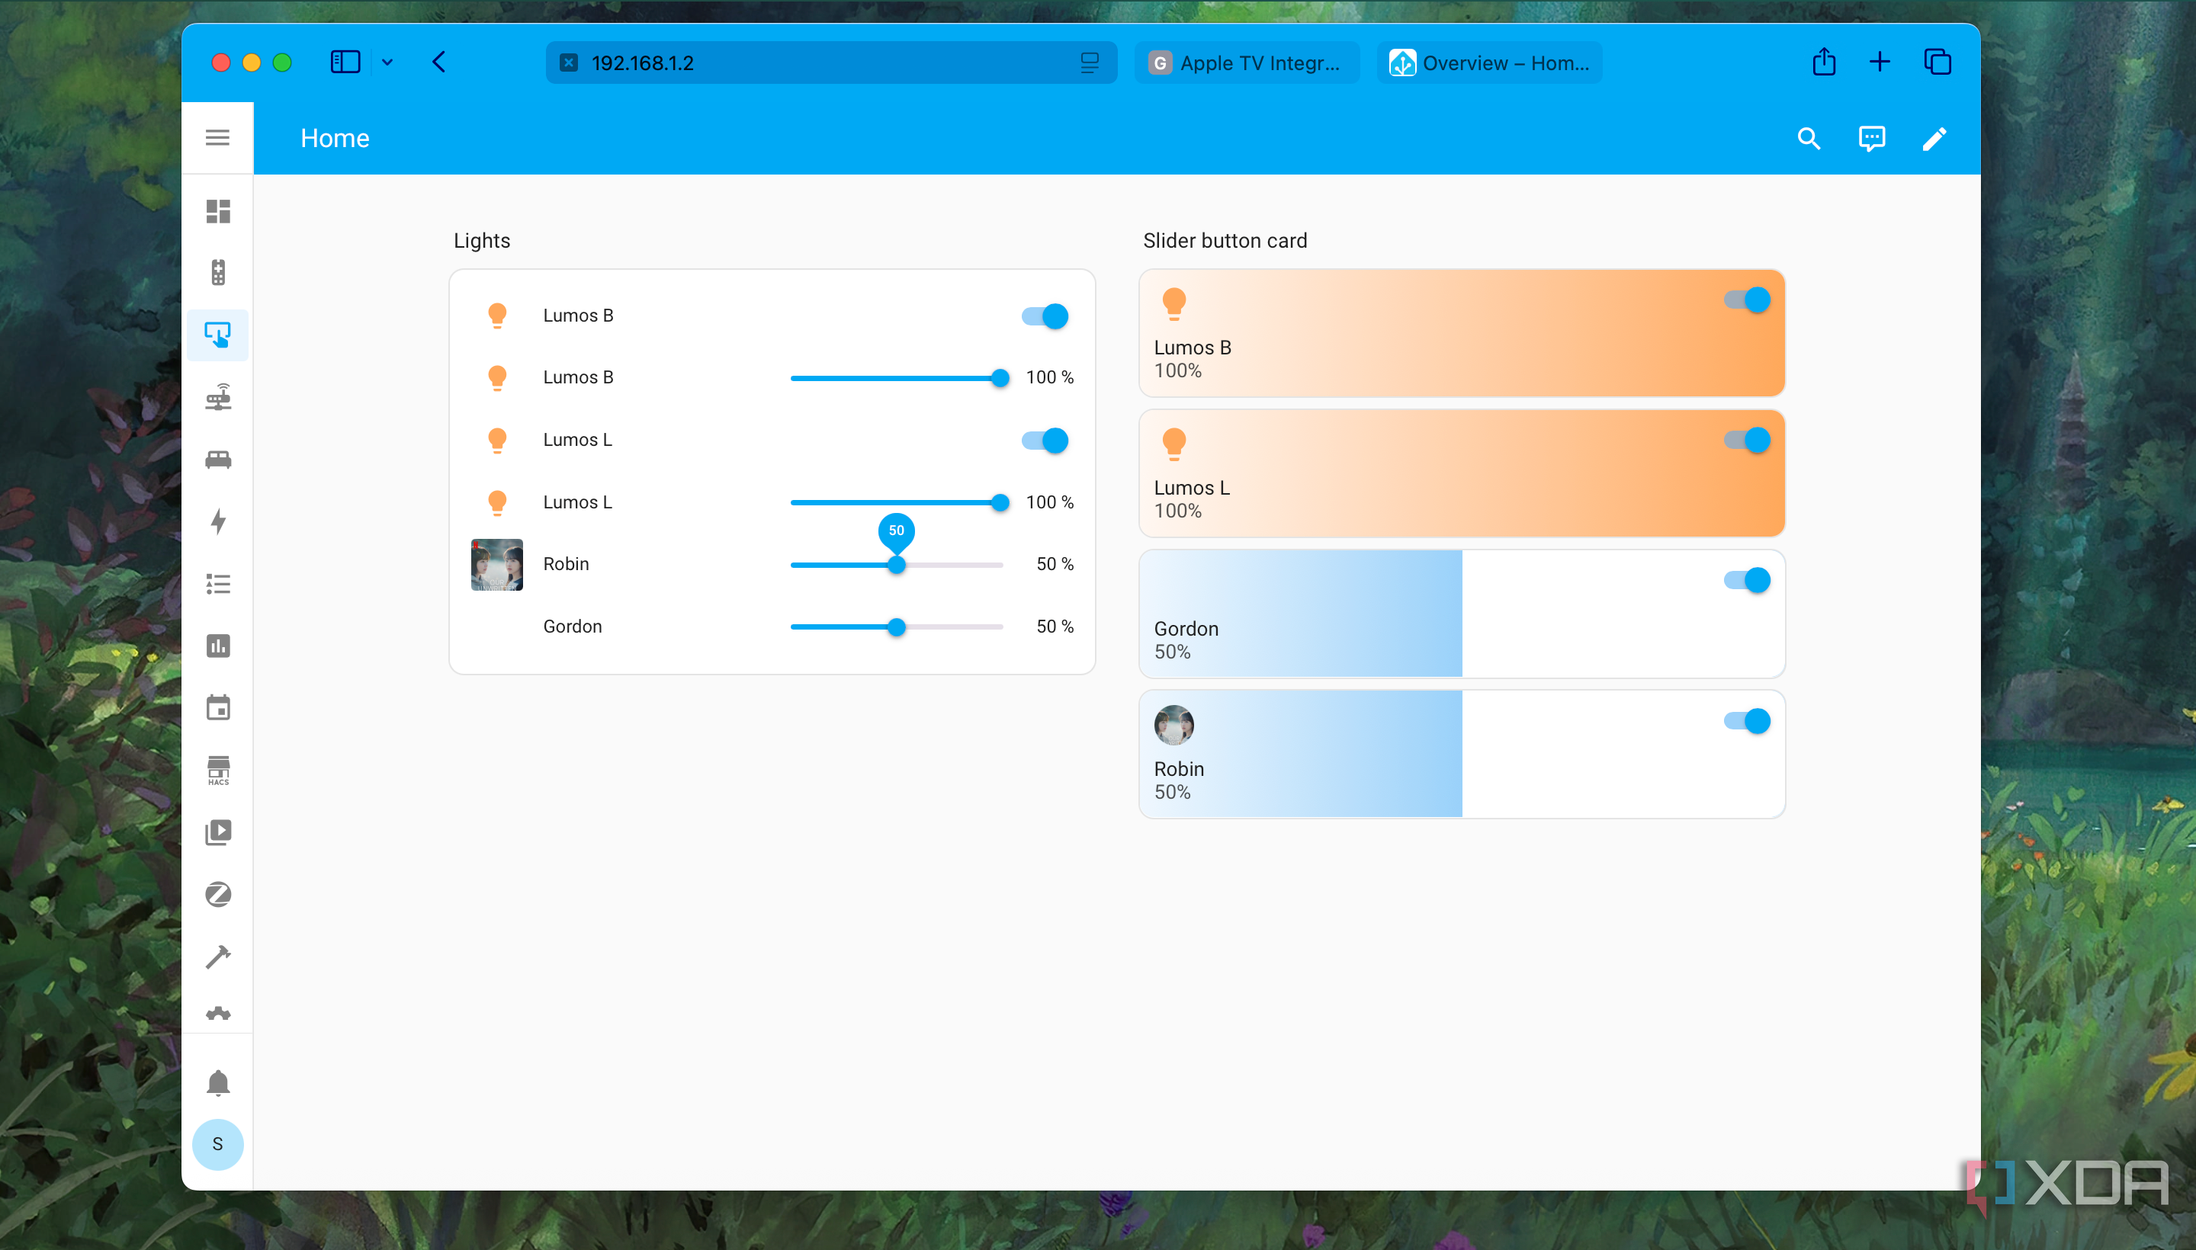Click the search magnifier in header
The image size is (2196, 1250).
(x=1809, y=138)
